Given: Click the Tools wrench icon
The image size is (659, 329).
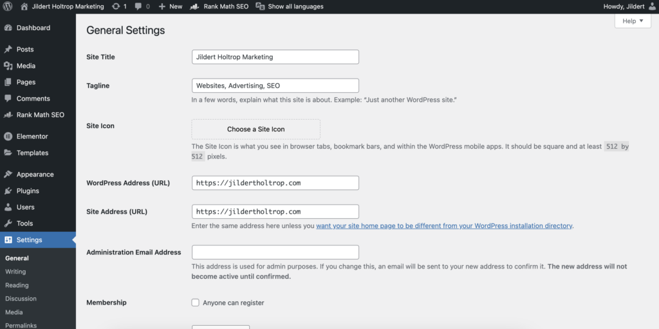Looking at the screenshot, I should pos(8,223).
